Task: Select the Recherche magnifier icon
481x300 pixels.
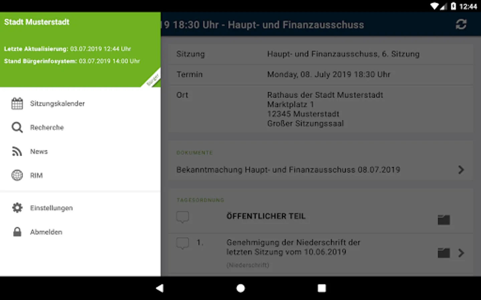Action: pyautogui.click(x=17, y=127)
